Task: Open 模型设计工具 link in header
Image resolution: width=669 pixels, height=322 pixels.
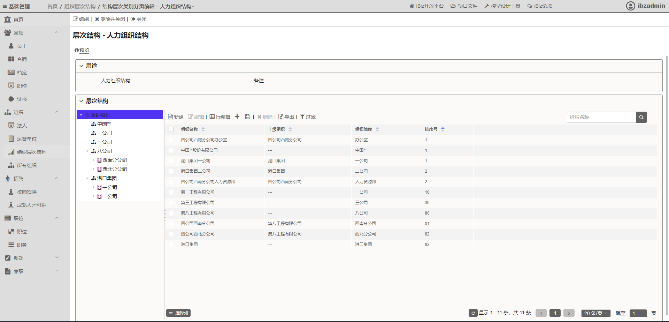Action: pos(502,6)
